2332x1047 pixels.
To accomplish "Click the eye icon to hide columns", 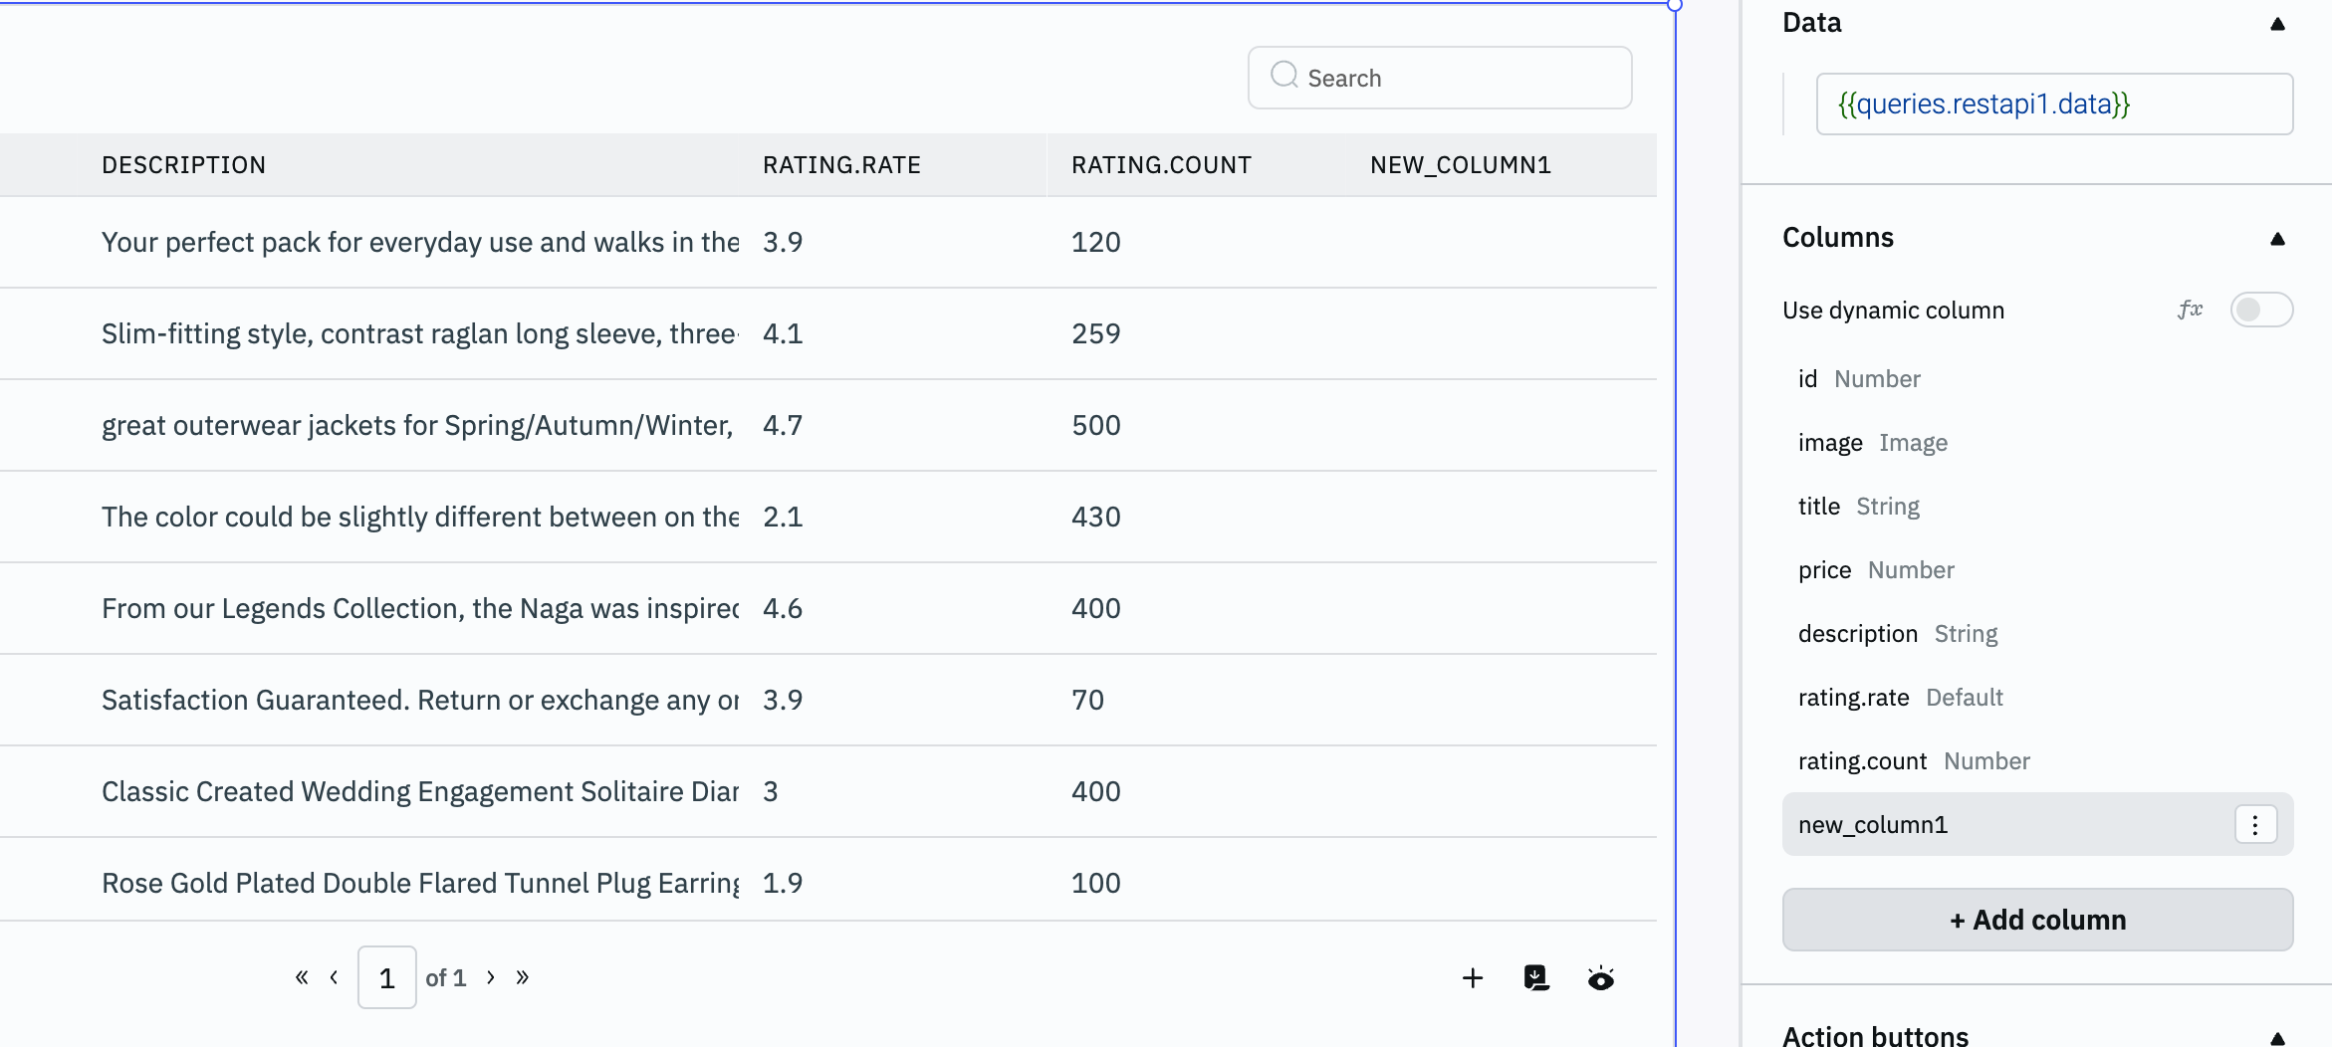I will 1600,978.
